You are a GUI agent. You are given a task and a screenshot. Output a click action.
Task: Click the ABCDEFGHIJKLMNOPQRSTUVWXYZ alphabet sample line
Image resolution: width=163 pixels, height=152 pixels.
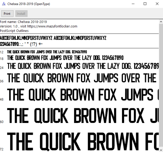pos(53,38)
